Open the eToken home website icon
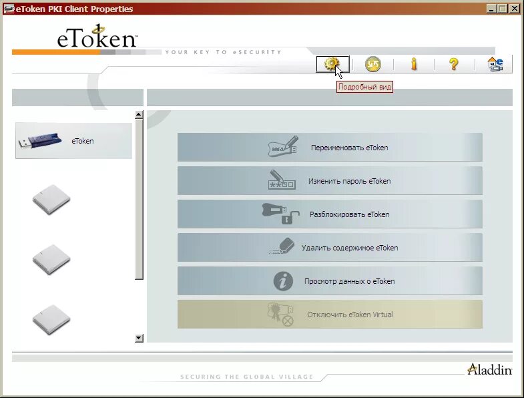 495,64
